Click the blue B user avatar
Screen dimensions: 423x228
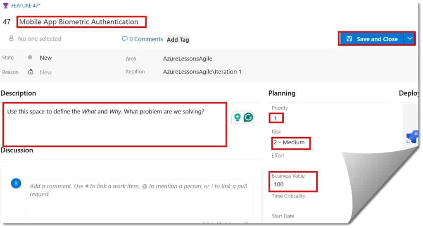[x=16, y=183]
